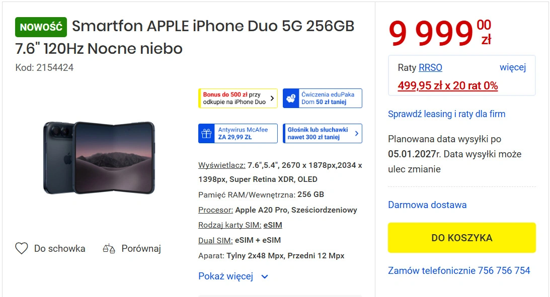This screenshot has height=297, width=550.
Task: Click the gift icon on McAfee banner
Action: click(206, 134)
